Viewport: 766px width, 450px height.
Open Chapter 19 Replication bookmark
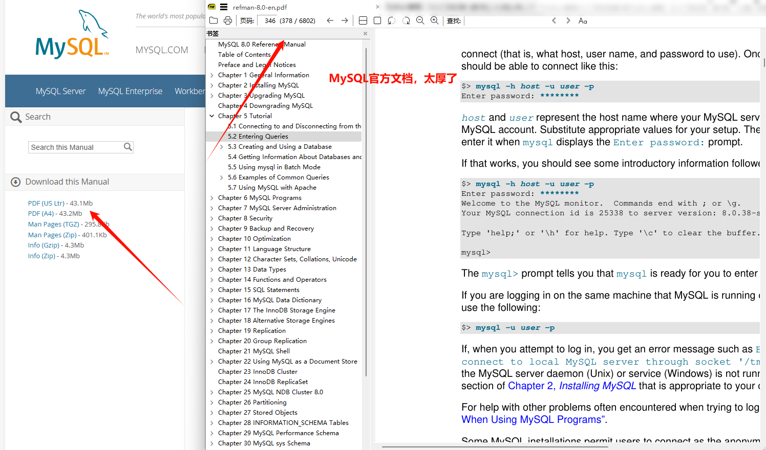252,331
